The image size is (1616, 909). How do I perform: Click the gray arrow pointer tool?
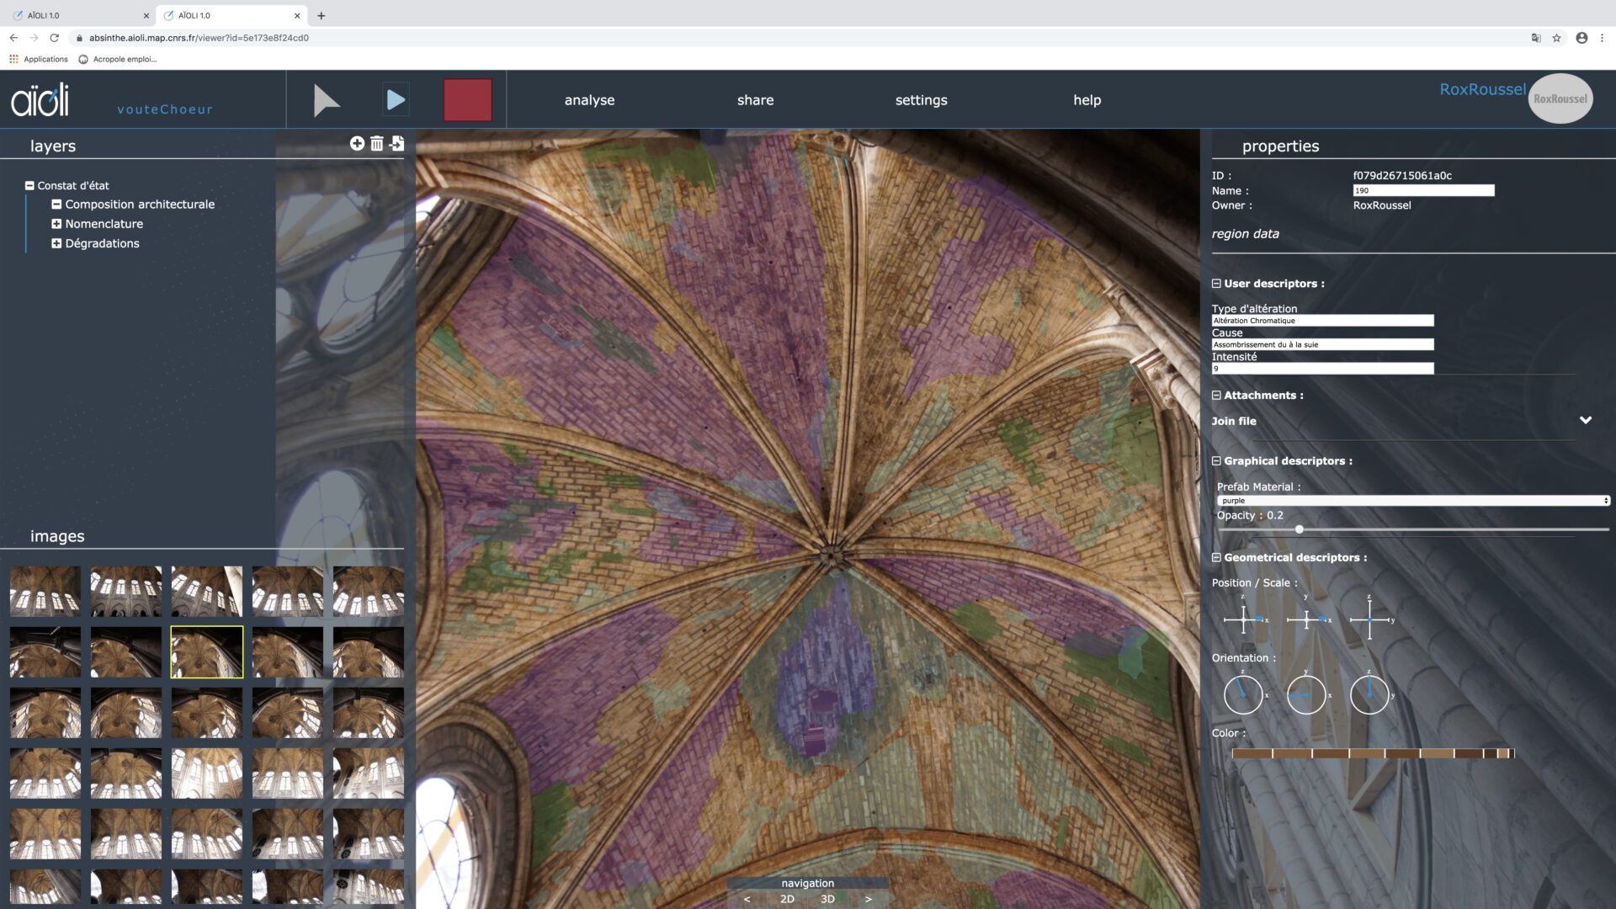(x=326, y=100)
